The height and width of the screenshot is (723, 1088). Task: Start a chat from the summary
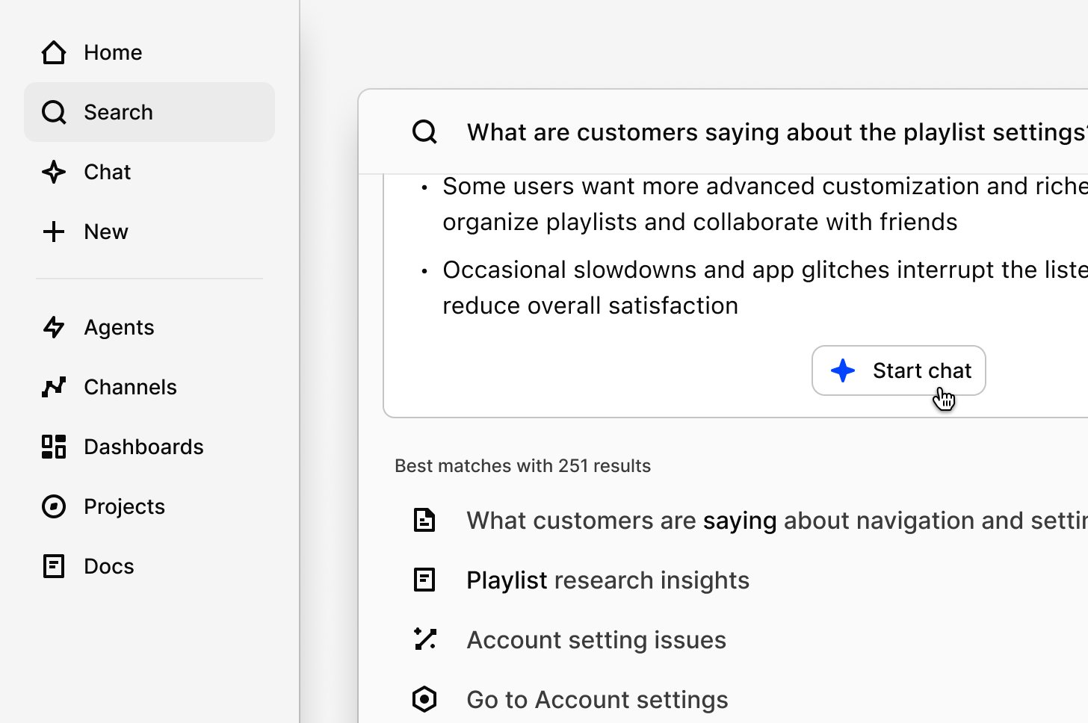coord(899,370)
